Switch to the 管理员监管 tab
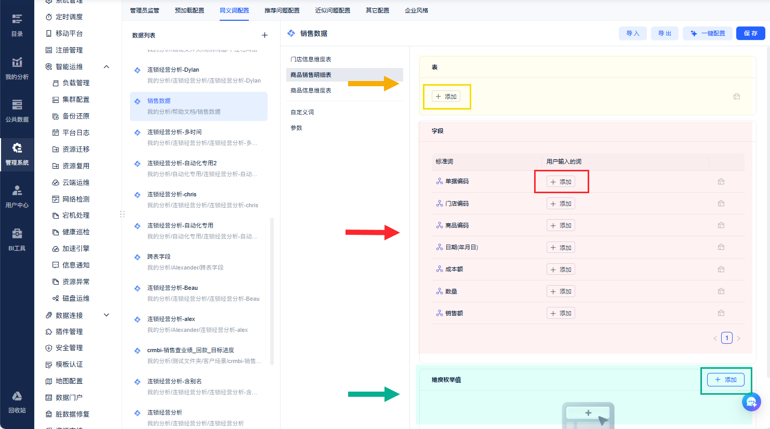The height and width of the screenshot is (429, 770). (144, 10)
